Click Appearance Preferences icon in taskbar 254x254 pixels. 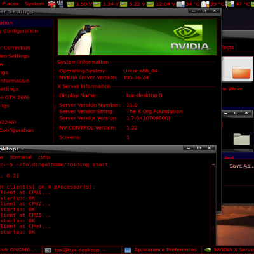128,250
